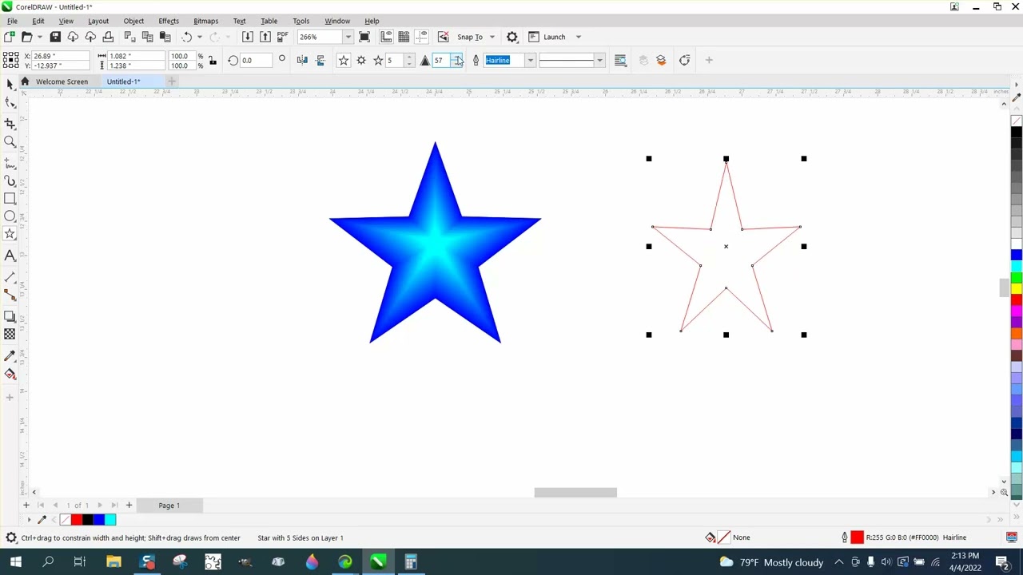Viewport: 1023px width, 575px height.
Task: Click the X position input field
Action: (x=60, y=56)
